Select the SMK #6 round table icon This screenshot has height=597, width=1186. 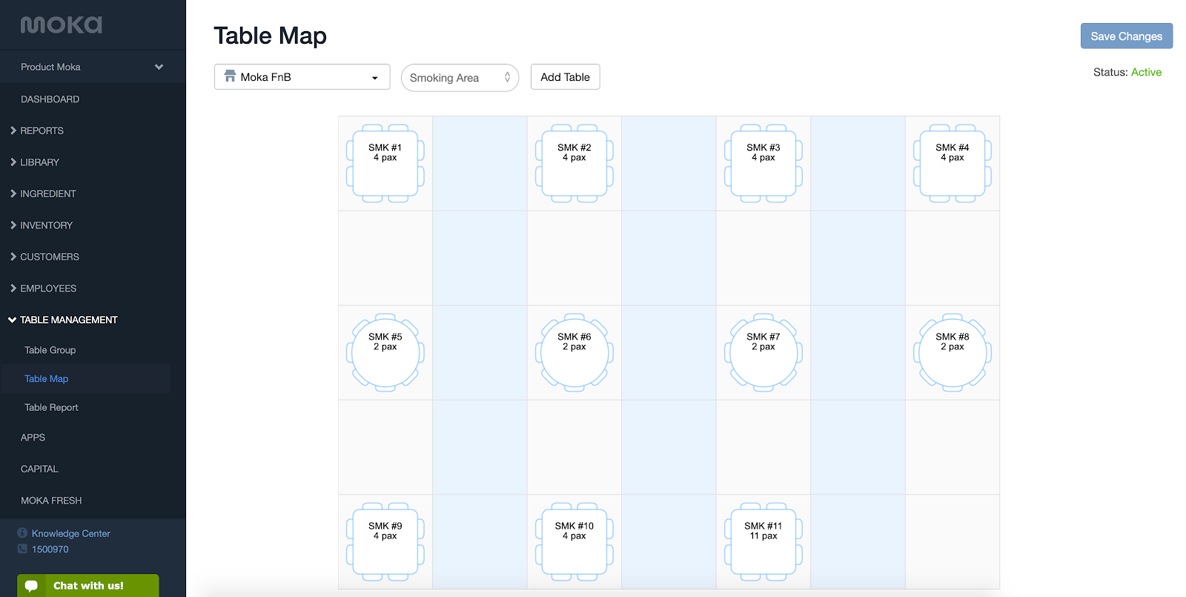click(574, 352)
